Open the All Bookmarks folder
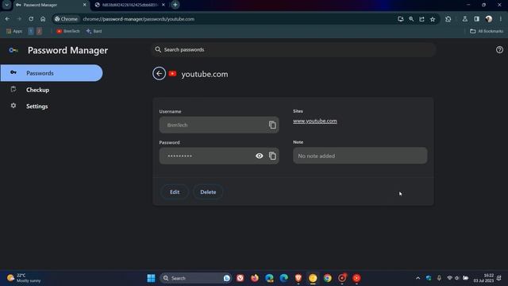This screenshot has width=508, height=286. (x=487, y=31)
